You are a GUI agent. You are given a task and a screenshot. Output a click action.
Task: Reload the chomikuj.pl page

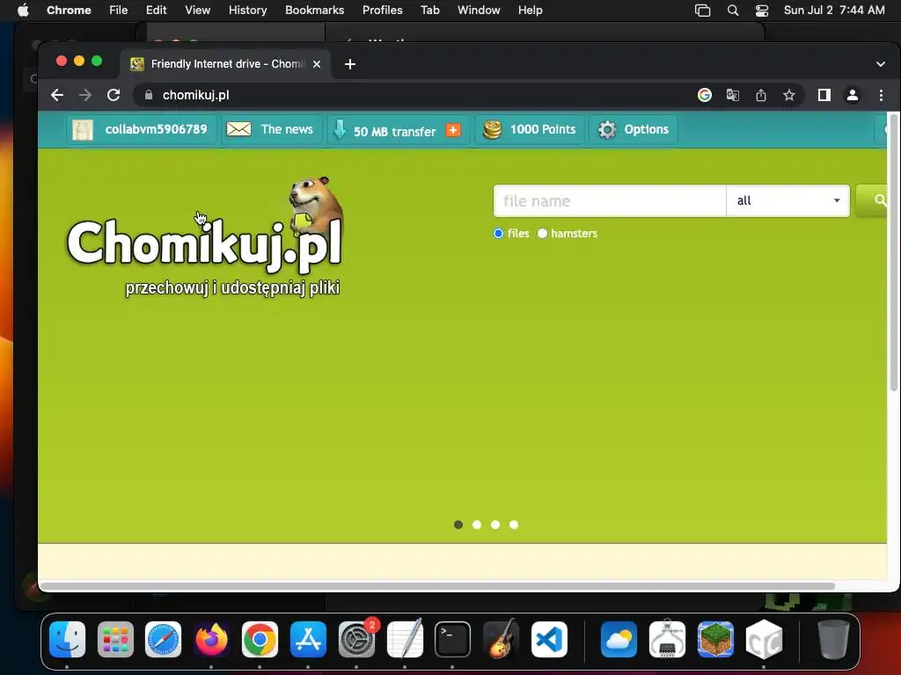pos(114,95)
